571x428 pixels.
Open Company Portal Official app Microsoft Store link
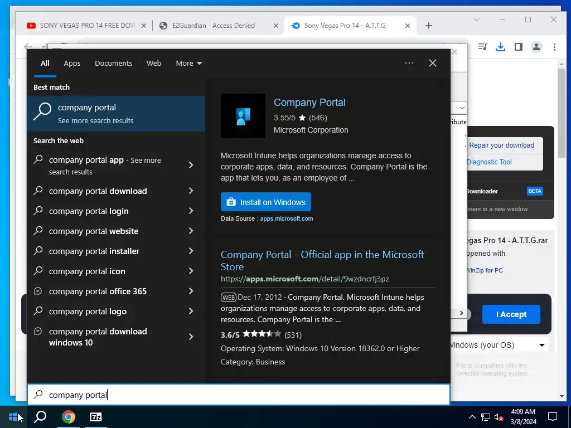click(x=322, y=261)
